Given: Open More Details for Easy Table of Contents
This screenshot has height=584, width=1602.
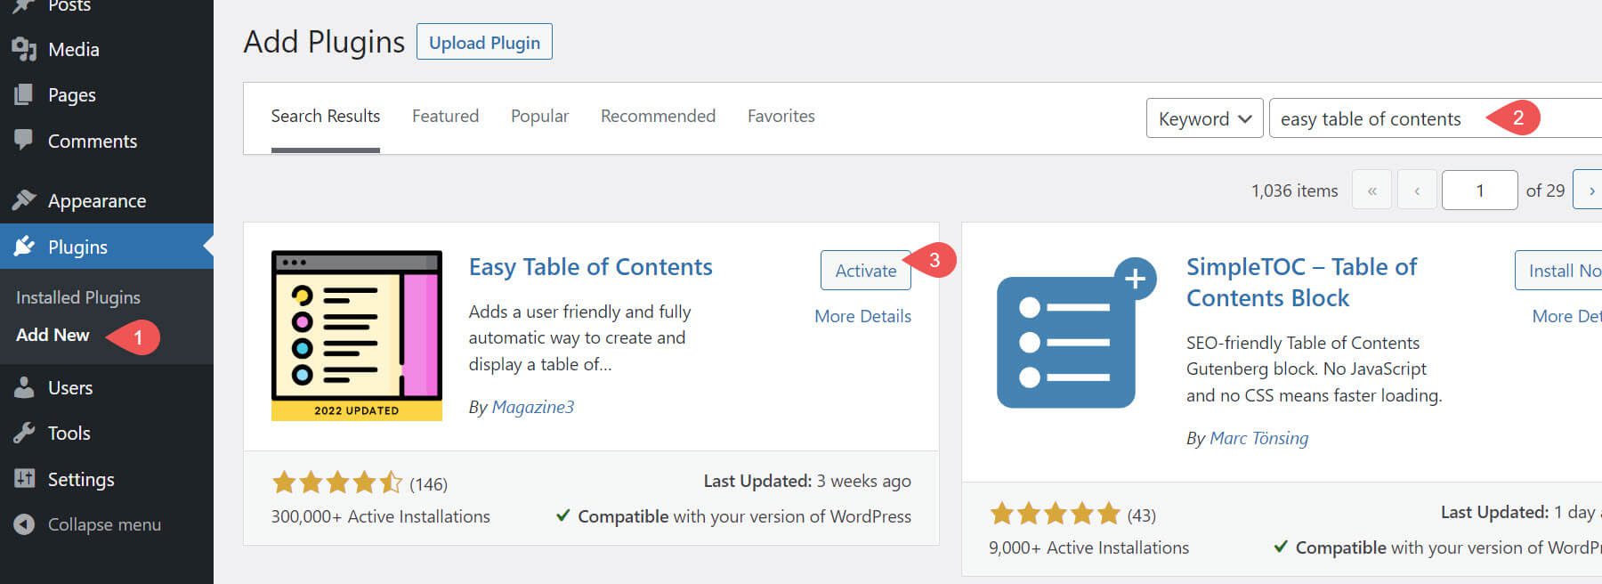Looking at the screenshot, I should pos(862,316).
